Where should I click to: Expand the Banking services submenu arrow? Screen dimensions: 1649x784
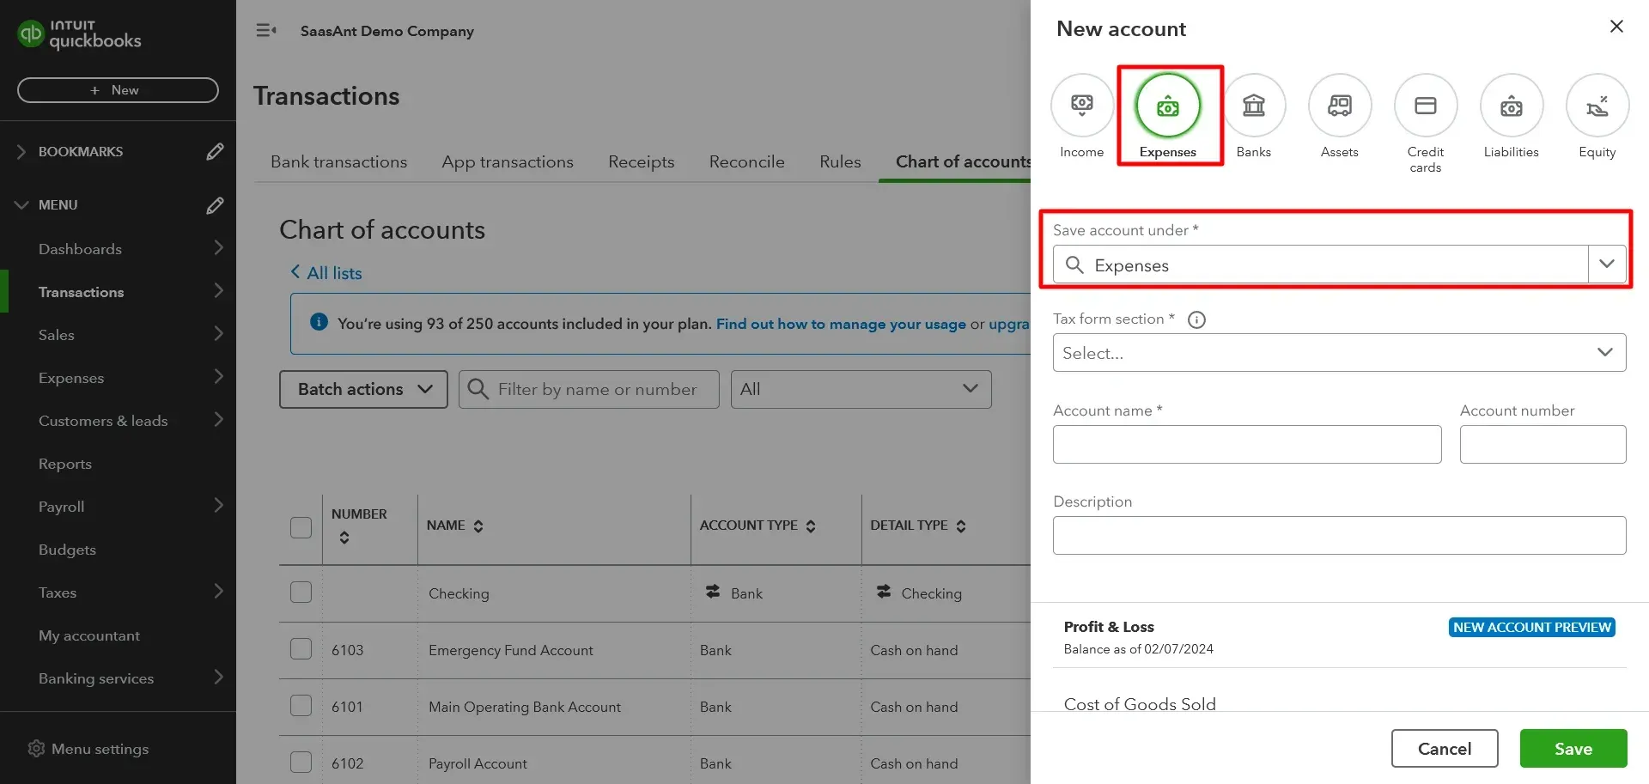pyautogui.click(x=218, y=677)
